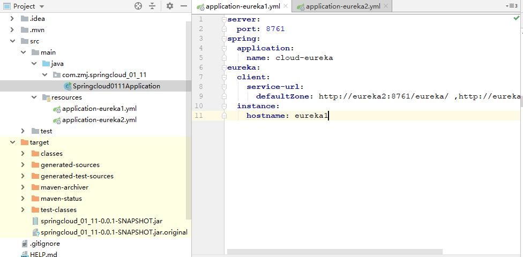The width and height of the screenshot is (523, 257).
Task: Close the application-eureka1.yml tab
Action: coord(286,6)
